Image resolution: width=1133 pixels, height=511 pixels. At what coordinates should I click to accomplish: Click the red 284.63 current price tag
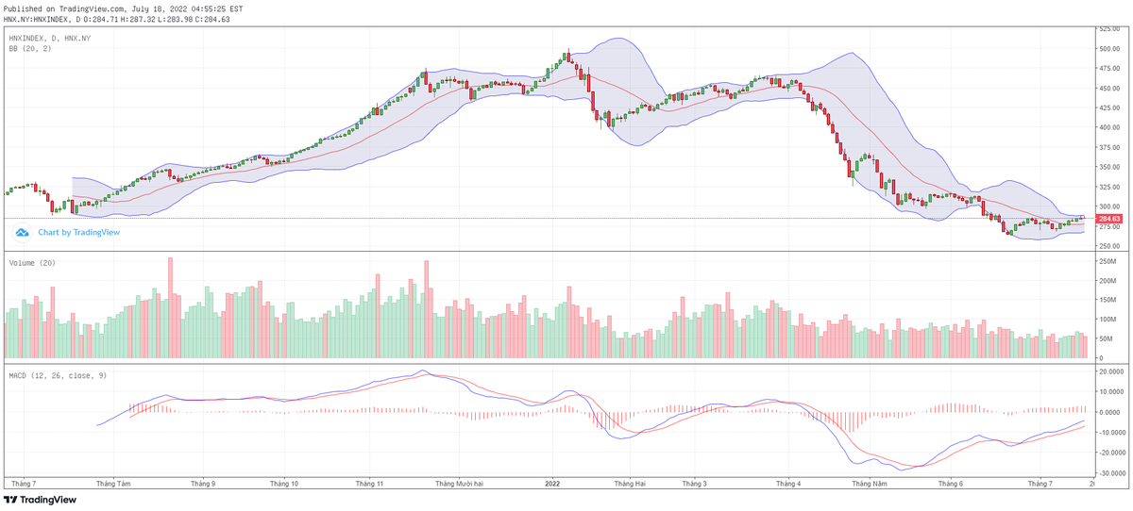coord(1108,219)
